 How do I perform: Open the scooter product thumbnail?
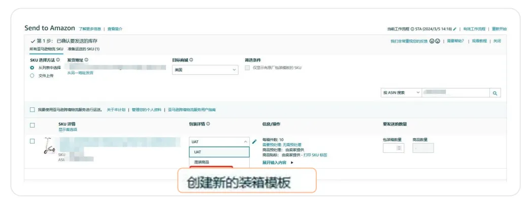tap(48, 146)
